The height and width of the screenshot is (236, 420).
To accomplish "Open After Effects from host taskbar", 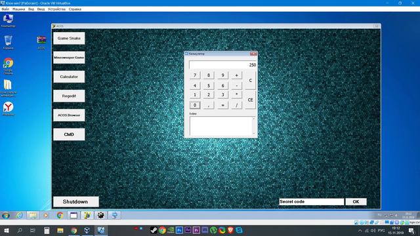I will coord(188,230).
